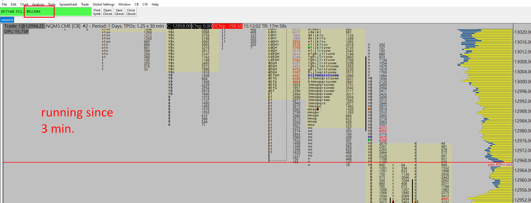Click the 12976 price axis label
Screen dimensions: 531x203
[523, 141]
